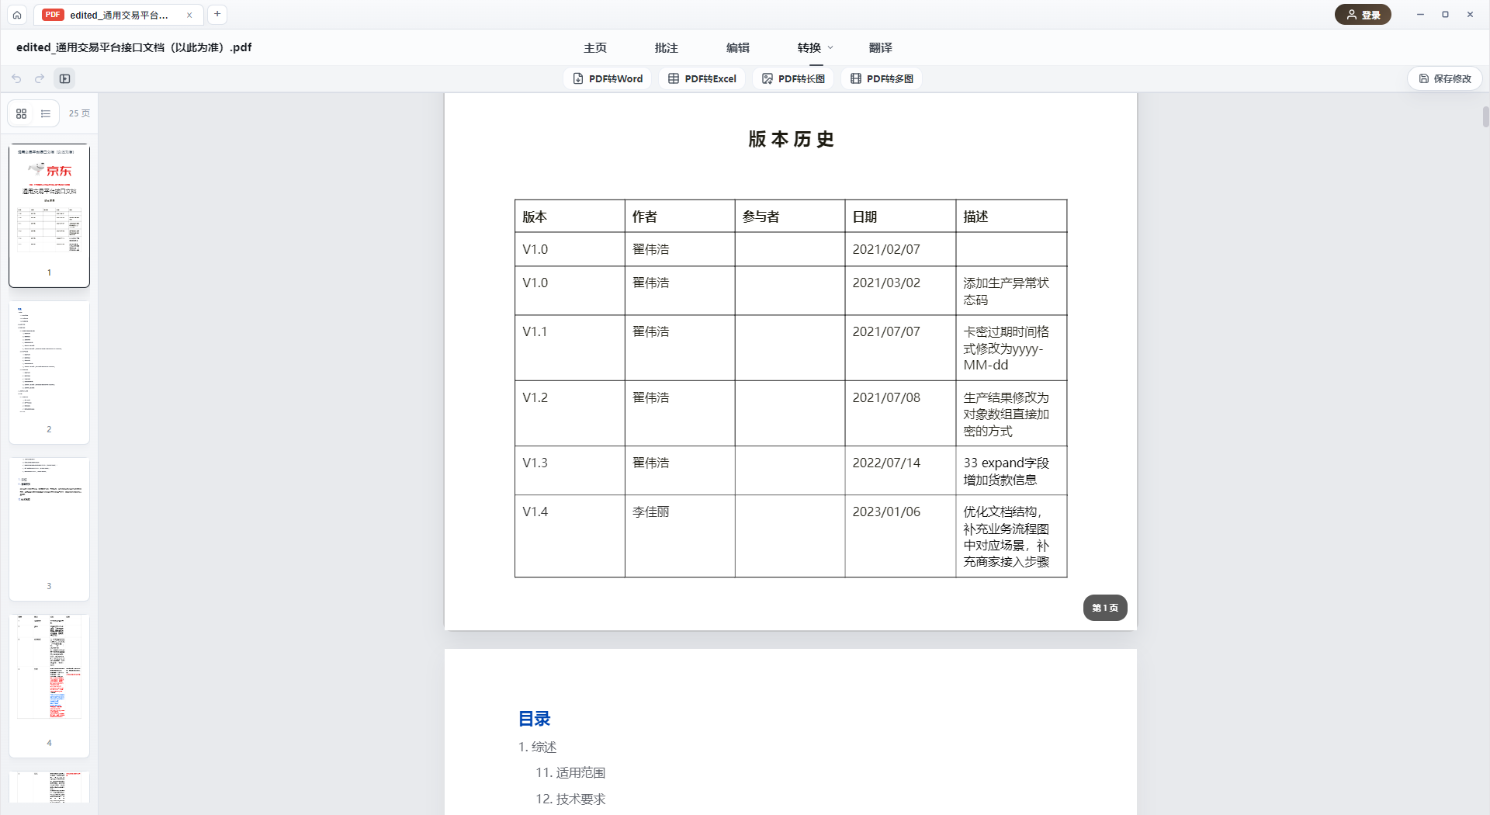Image resolution: width=1490 pixels, height=815 pixels.
Task: Click the 2021/02/07 date cell
Action: [x=900, y=249]
